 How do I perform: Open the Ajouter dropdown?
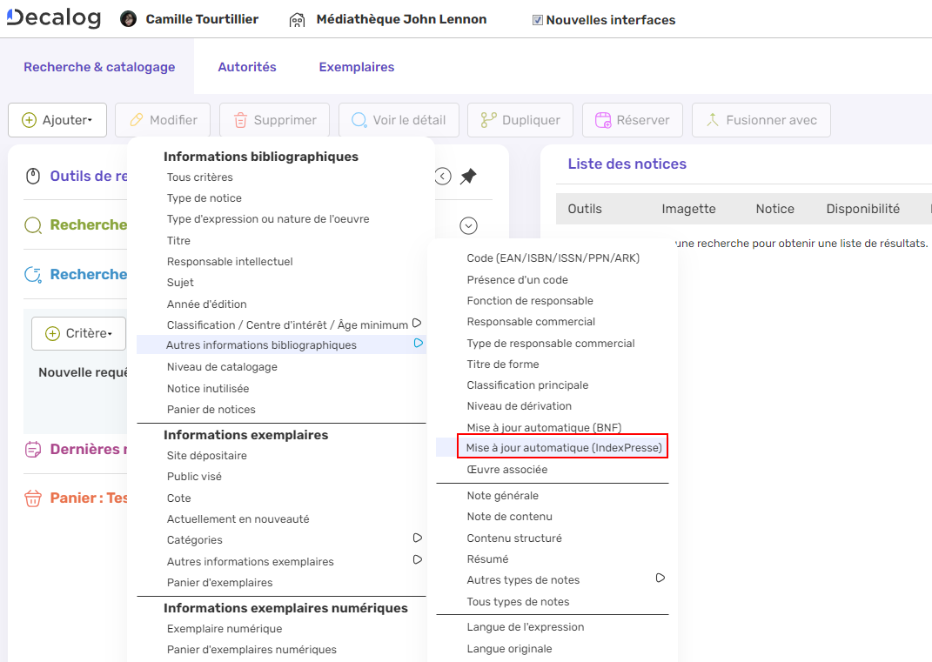coord(57,120)
